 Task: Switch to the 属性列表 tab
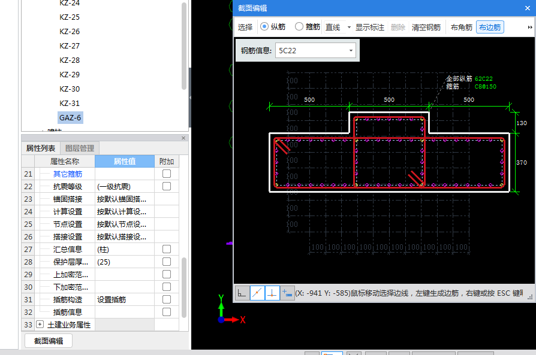point(41,148)
